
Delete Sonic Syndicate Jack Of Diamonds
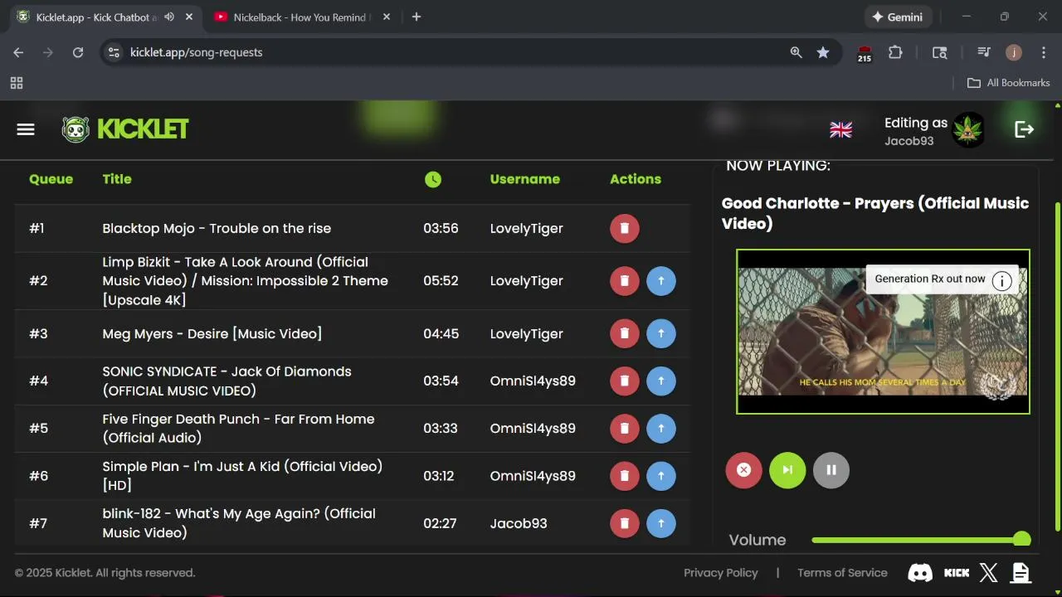click(625, 381)
